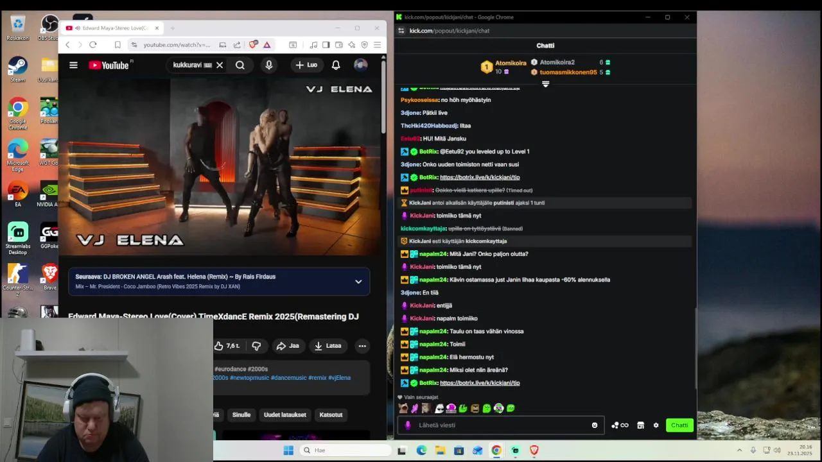Click napalm24 username in Miksi olet message

pos(433,370)
